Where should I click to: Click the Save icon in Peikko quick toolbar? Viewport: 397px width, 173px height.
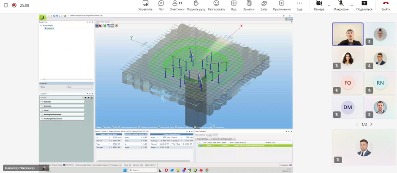54,16
